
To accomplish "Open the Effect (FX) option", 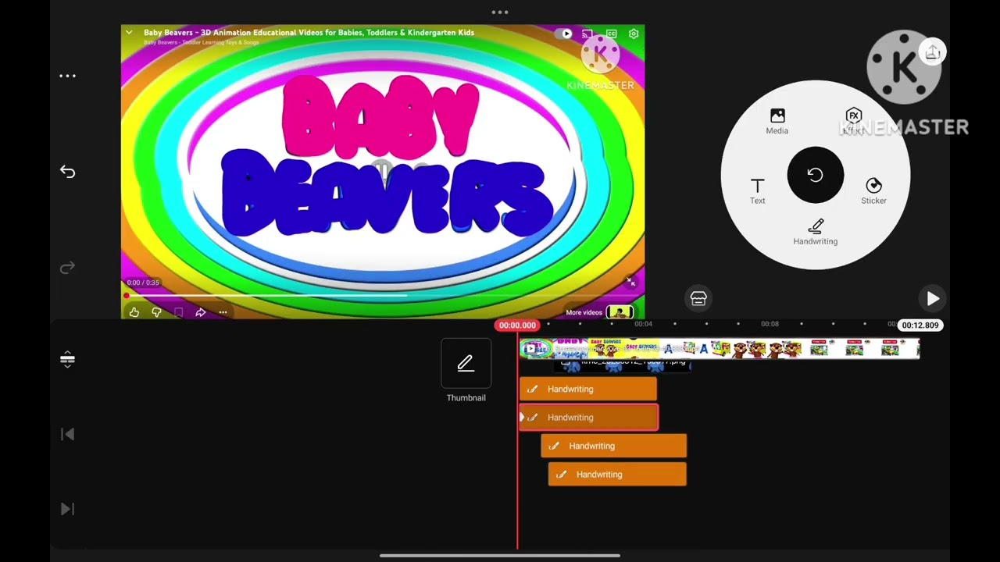I will coord(853,122).
